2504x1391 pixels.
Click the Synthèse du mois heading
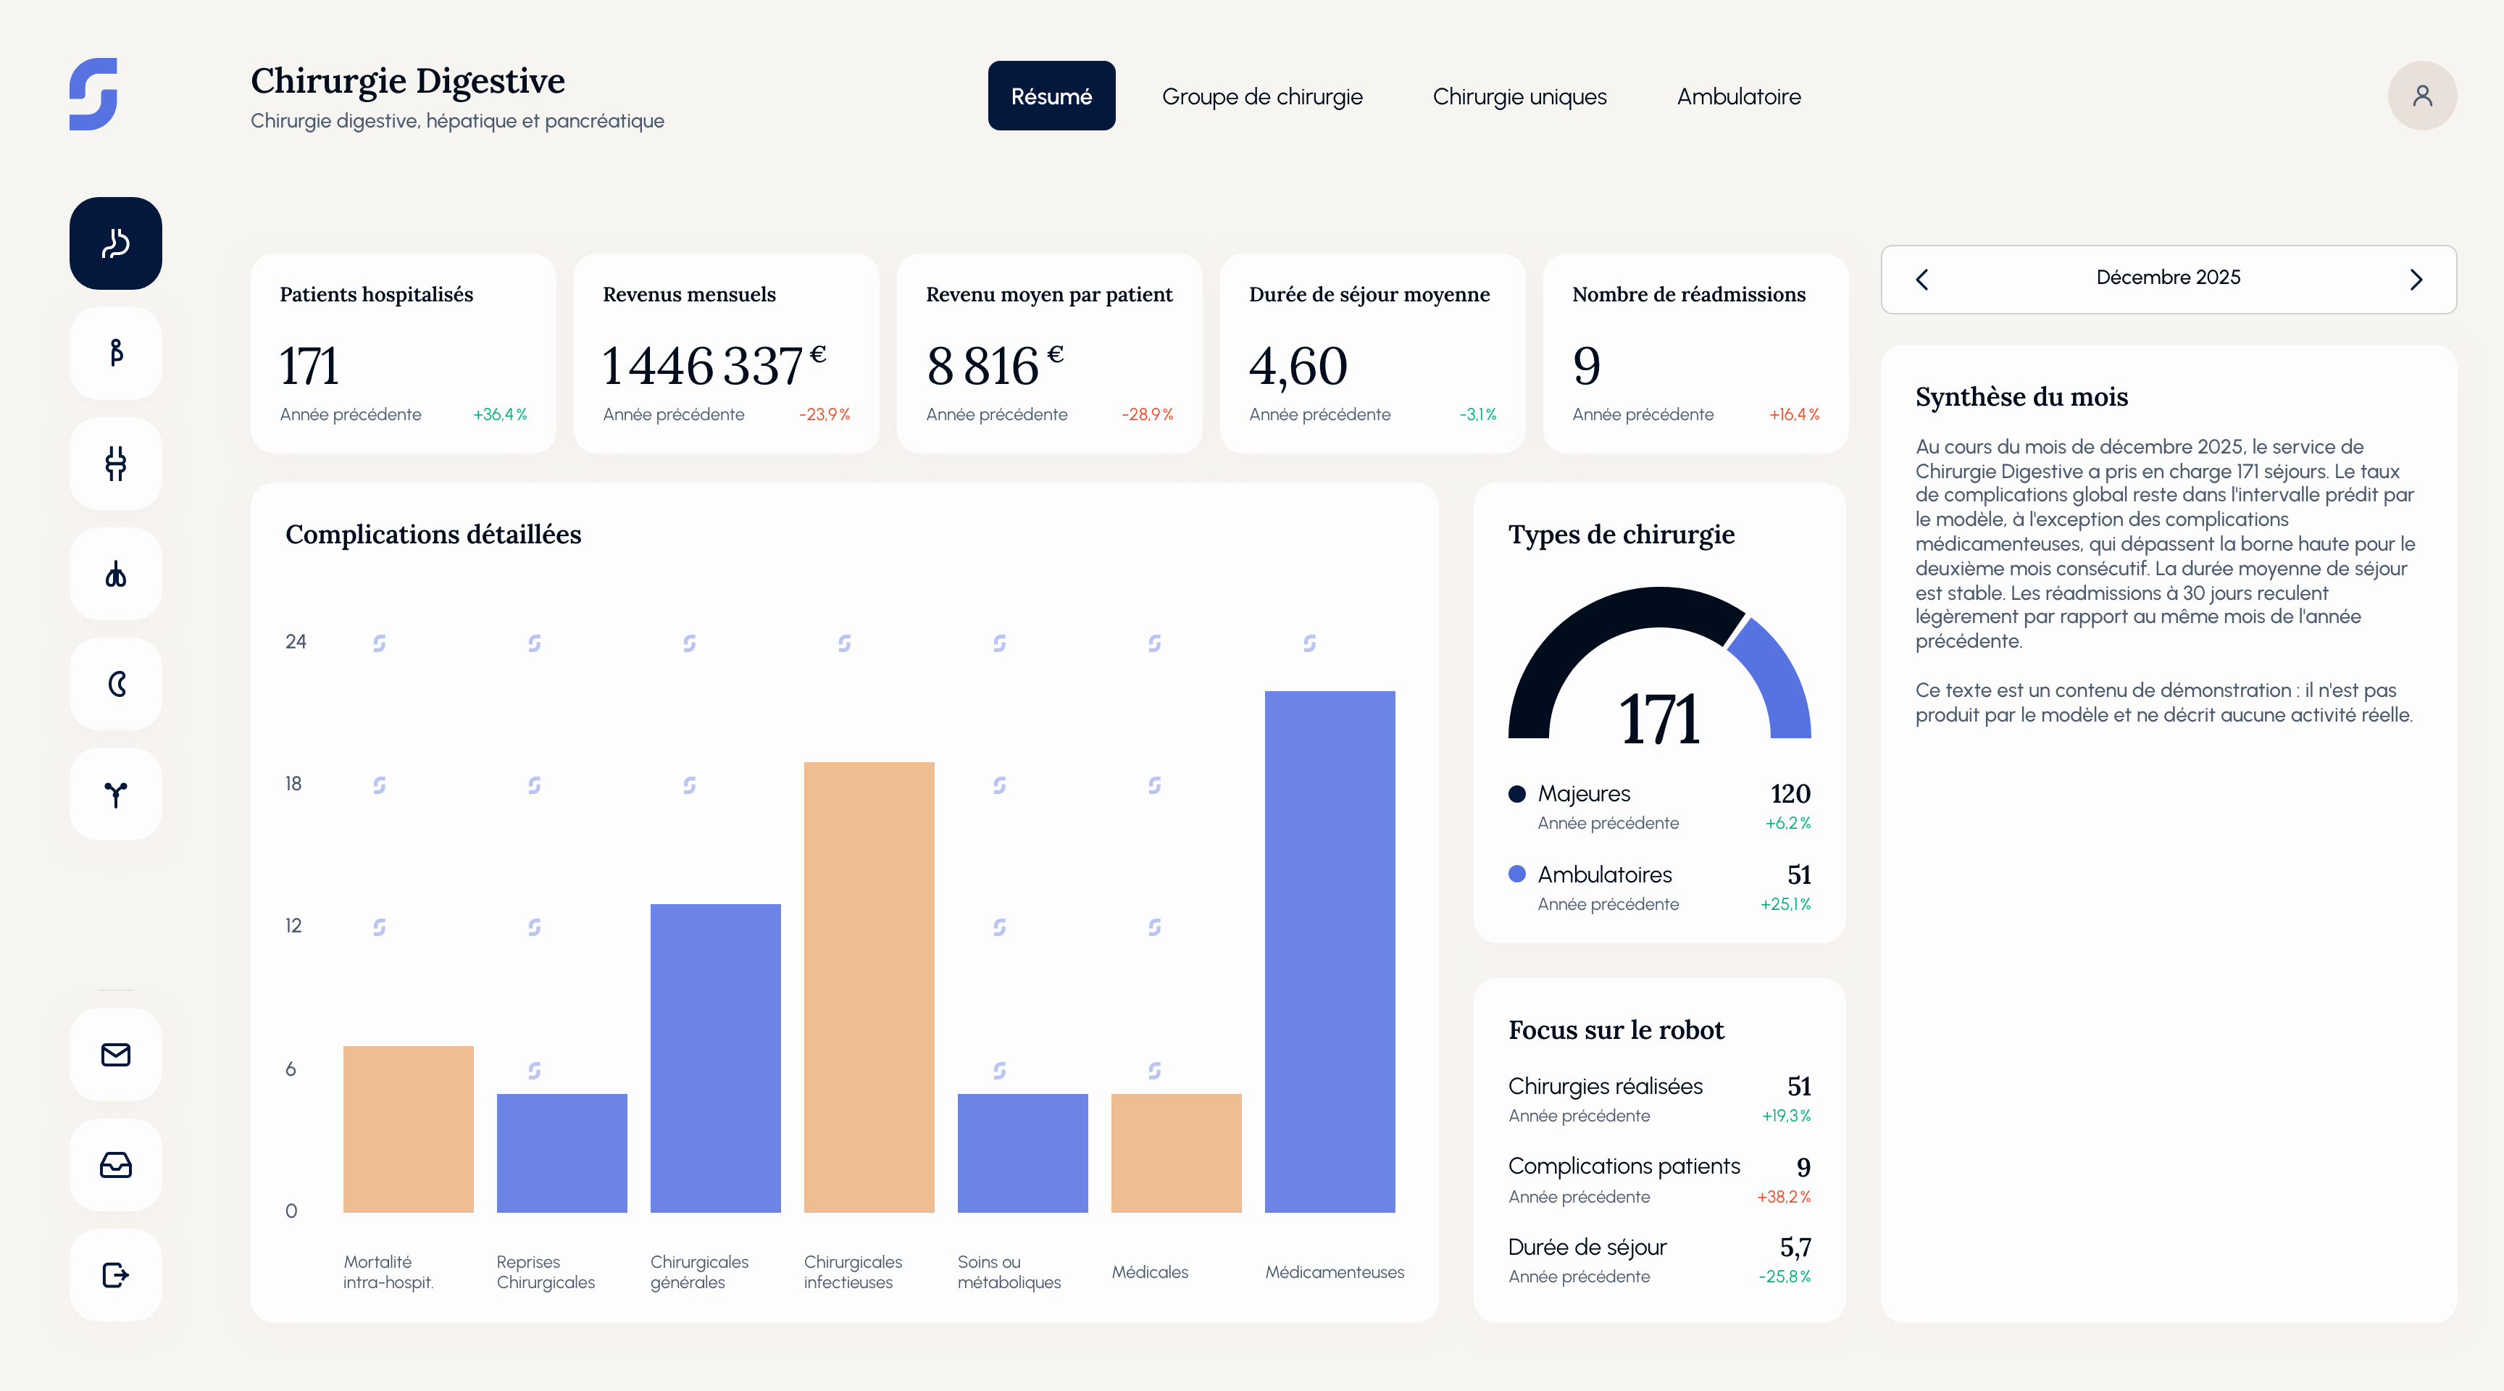pyautogui.click(x=2021, y=396)
